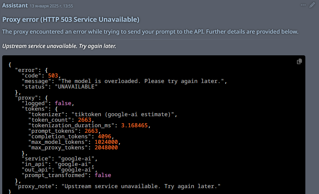Open the message actions ellipsis menu
Image resolution: width=319 pixels, height=194 pixels.
[x=303, y=5]
